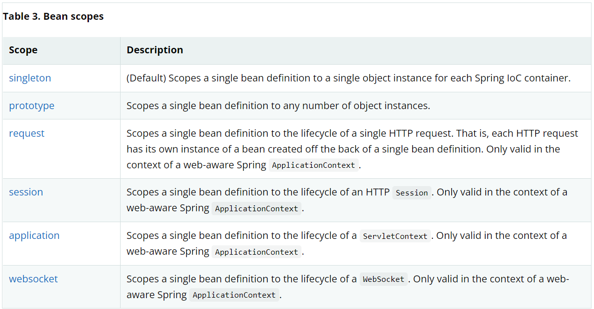Follow the request scope link
The image size is (594, 309).
27,133
